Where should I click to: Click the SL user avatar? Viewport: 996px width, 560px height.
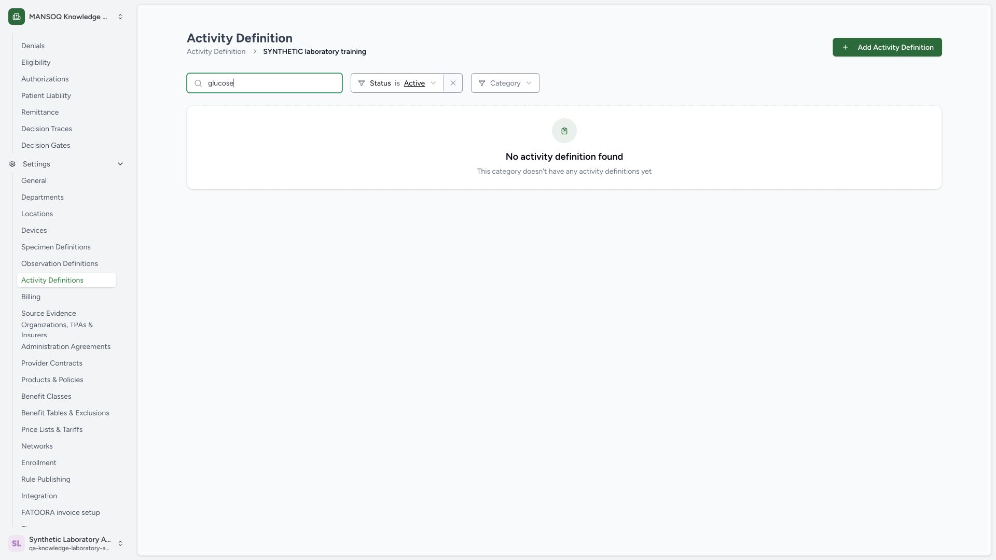tap(17, 543)
